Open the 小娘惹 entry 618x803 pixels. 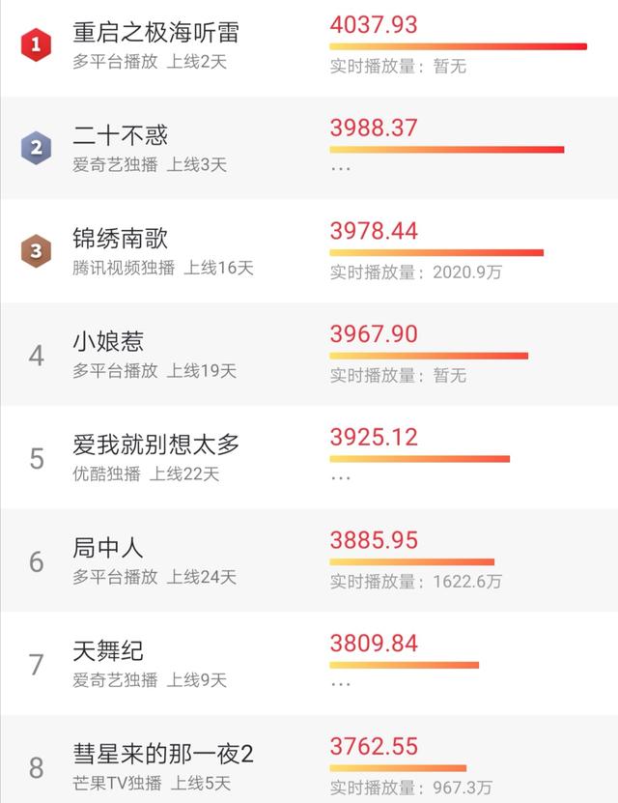pyautogui.click(x=108, y=342)
